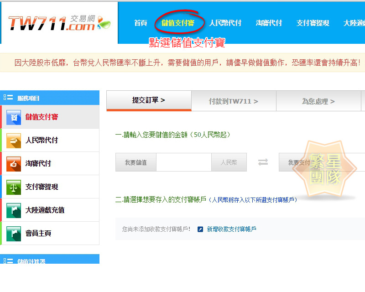Select 儲值支付寶 in the top navigation
The height and width of the screenshot is (292, 365).
point(177,23)
